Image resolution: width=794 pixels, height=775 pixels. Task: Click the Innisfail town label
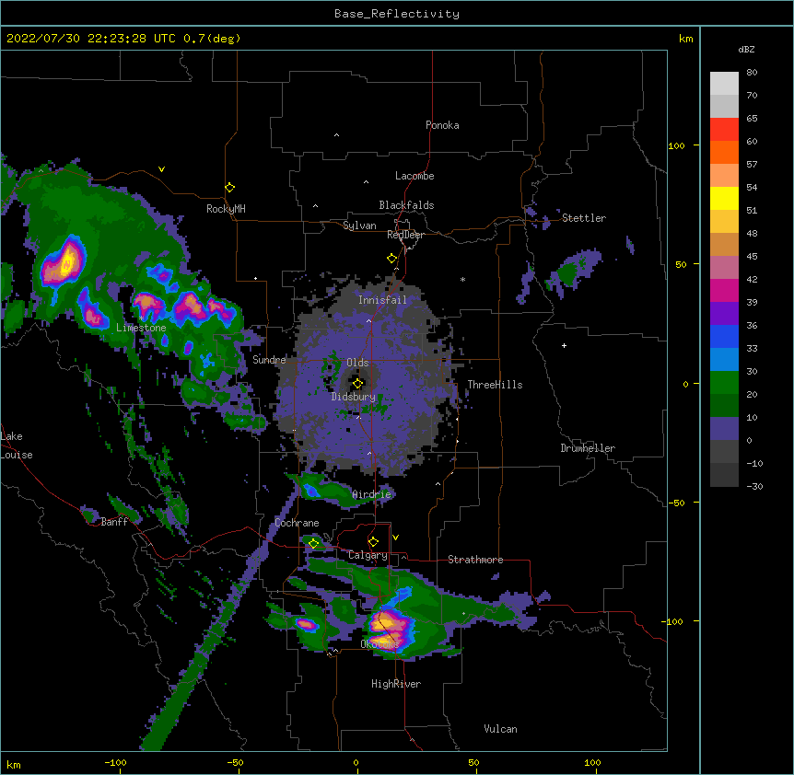point(382,300)
